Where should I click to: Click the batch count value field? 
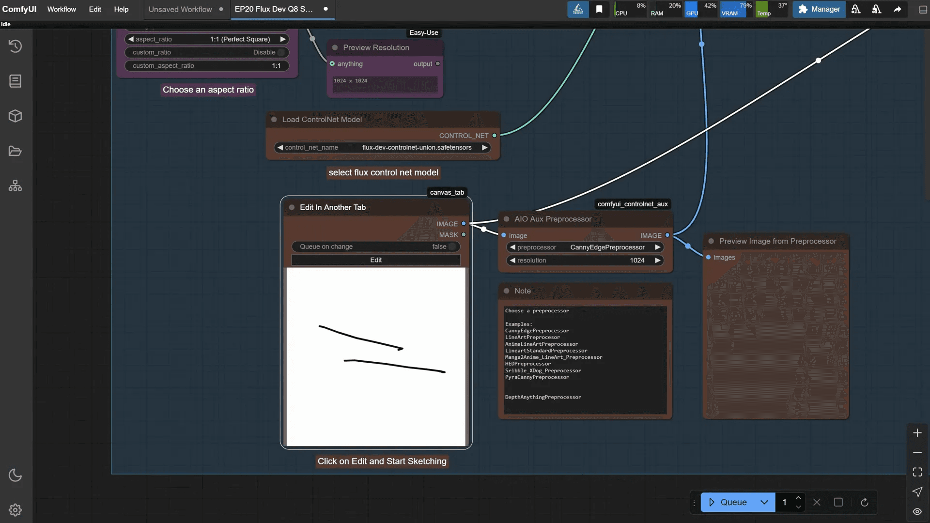click(x=785, y=502)
